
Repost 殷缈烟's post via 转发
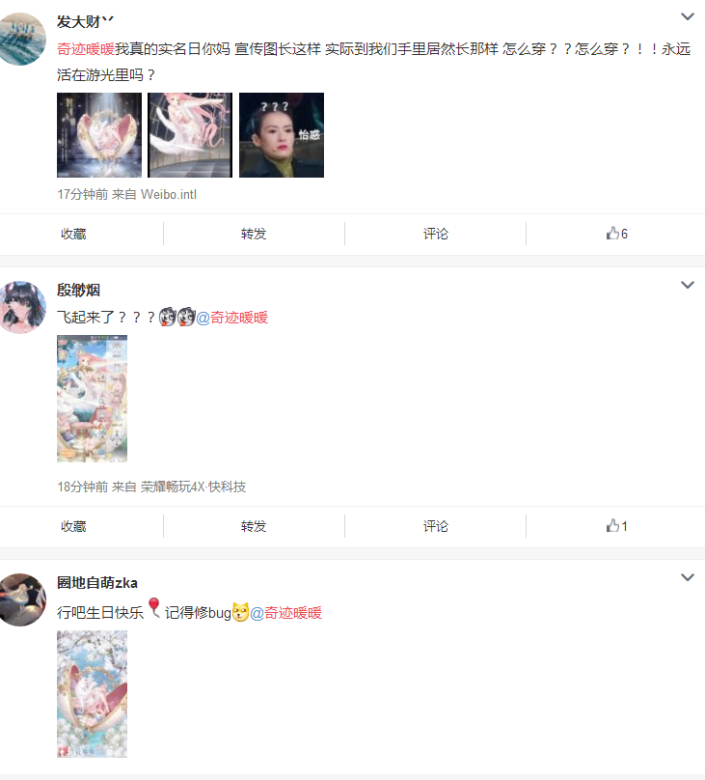(254, 526)
